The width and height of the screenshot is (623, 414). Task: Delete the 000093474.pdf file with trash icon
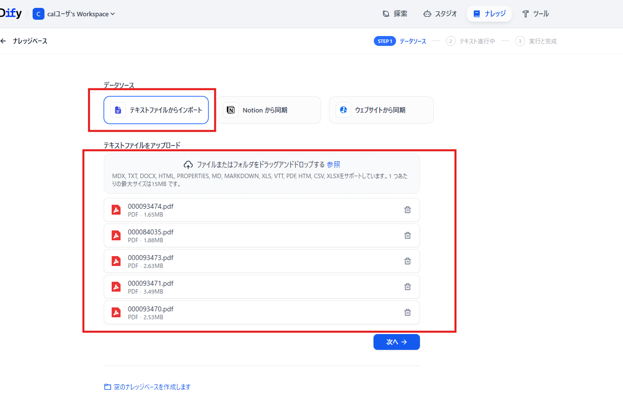tap(408, 210)
